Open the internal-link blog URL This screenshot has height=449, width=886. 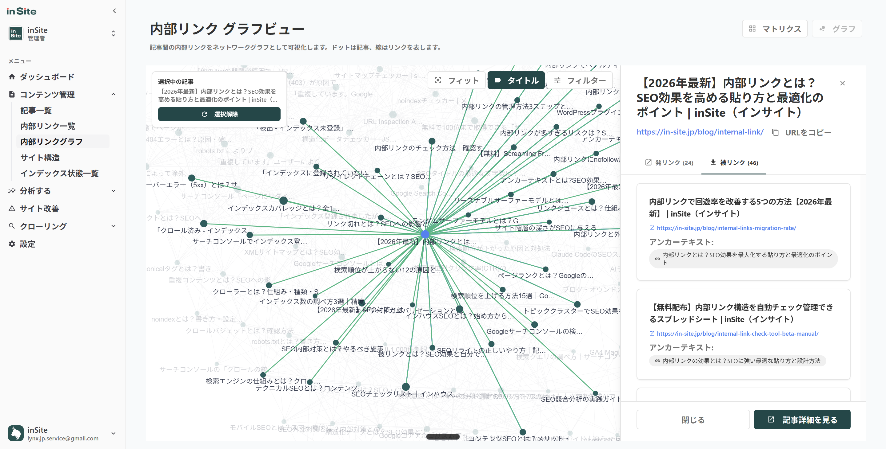(700, 132)
